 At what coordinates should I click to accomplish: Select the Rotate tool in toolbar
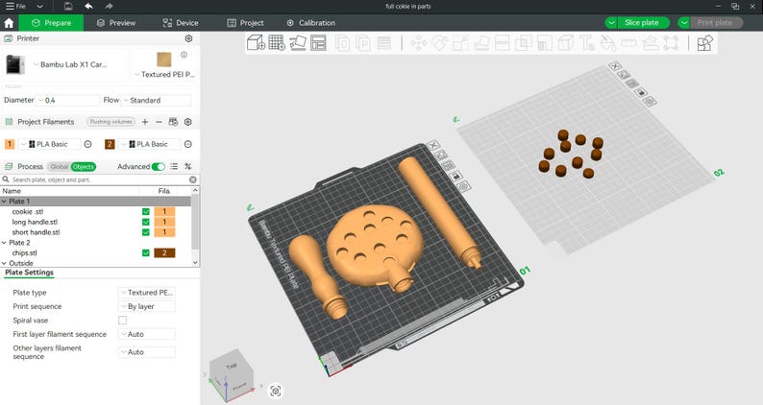(439, 43)
